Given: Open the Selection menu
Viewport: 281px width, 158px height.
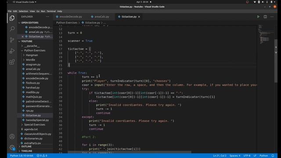Looking at the screenshot, I should (23, 11).
